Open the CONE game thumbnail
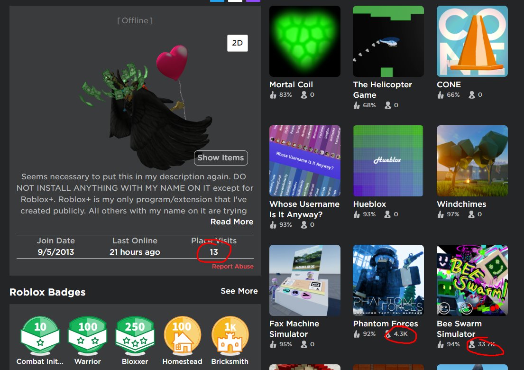The width and height of the screenshot is (524, 370). (472, 41)
